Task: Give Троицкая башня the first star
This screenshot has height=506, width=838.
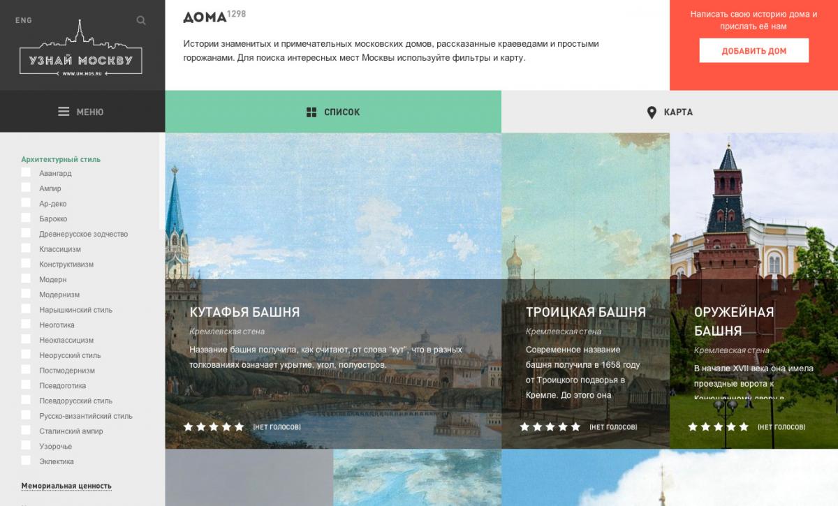Action: (x=525, y=426)
